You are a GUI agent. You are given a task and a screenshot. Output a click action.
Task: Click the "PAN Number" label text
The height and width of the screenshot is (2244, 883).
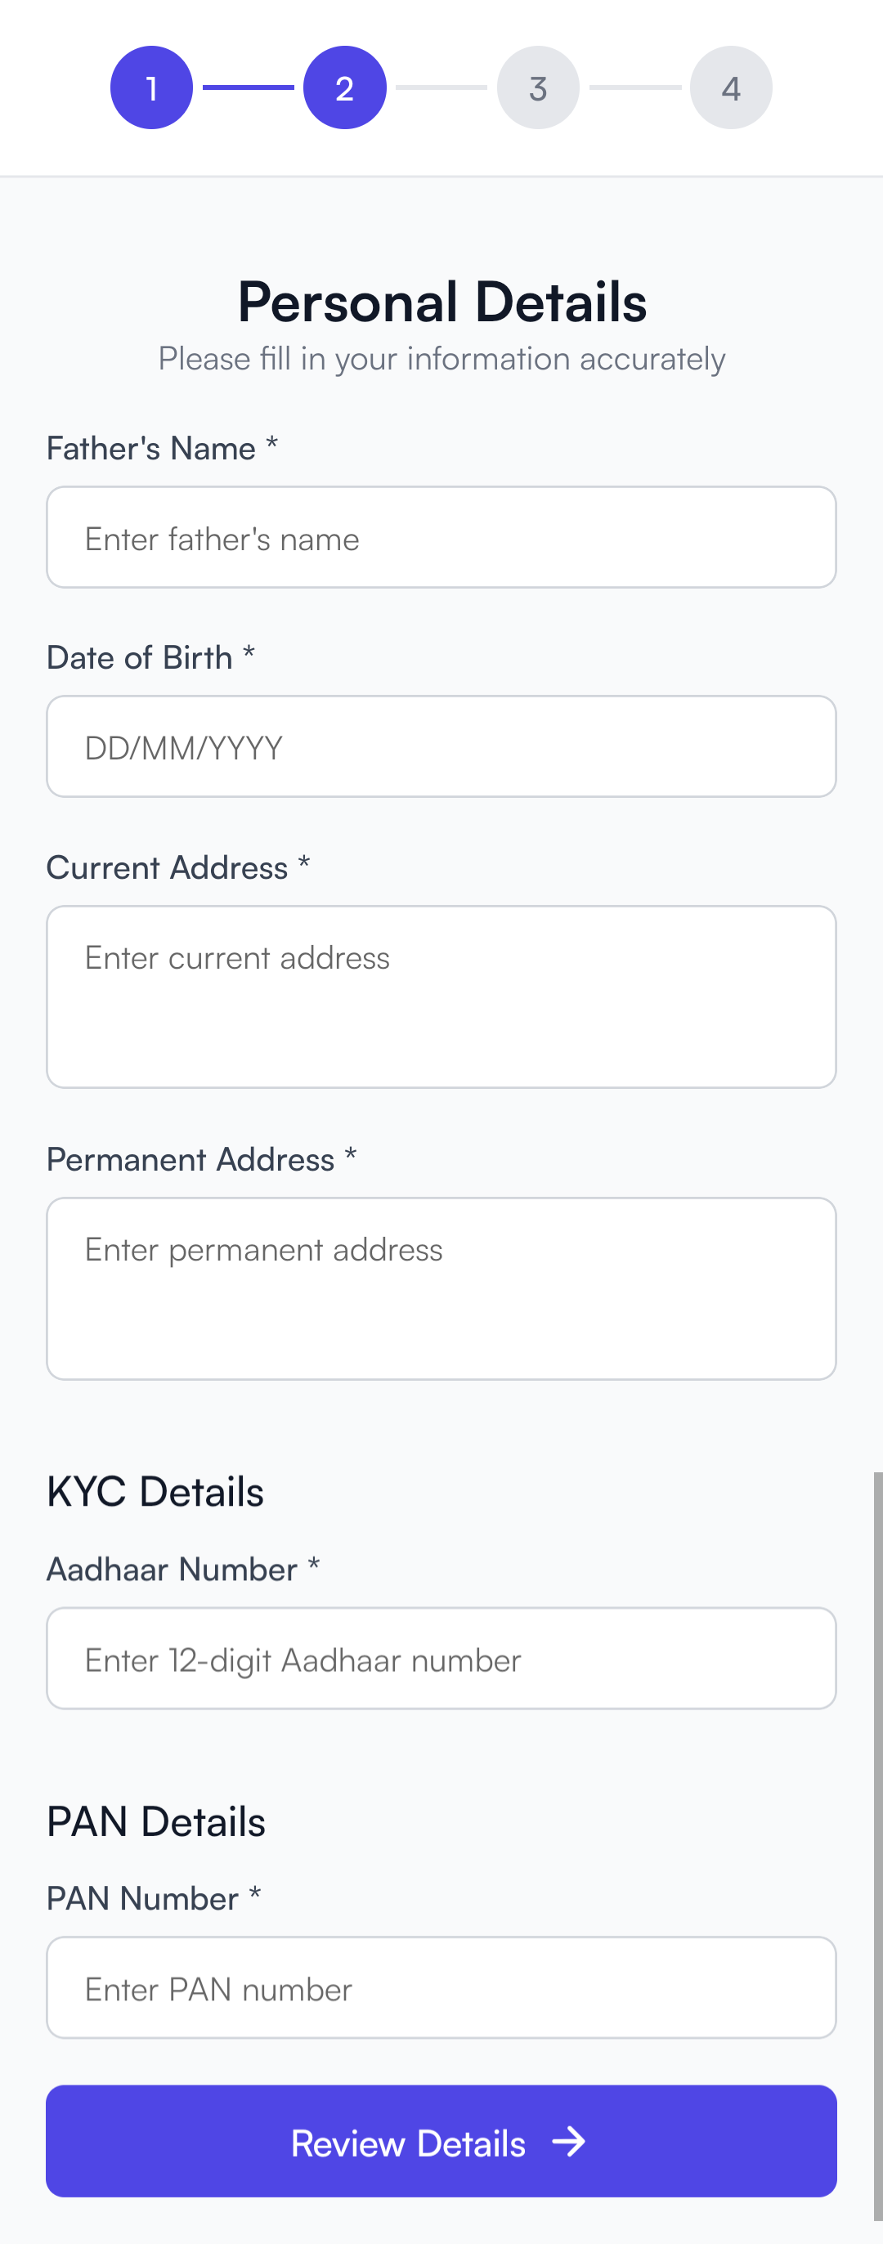click(x=143, y=1898)
